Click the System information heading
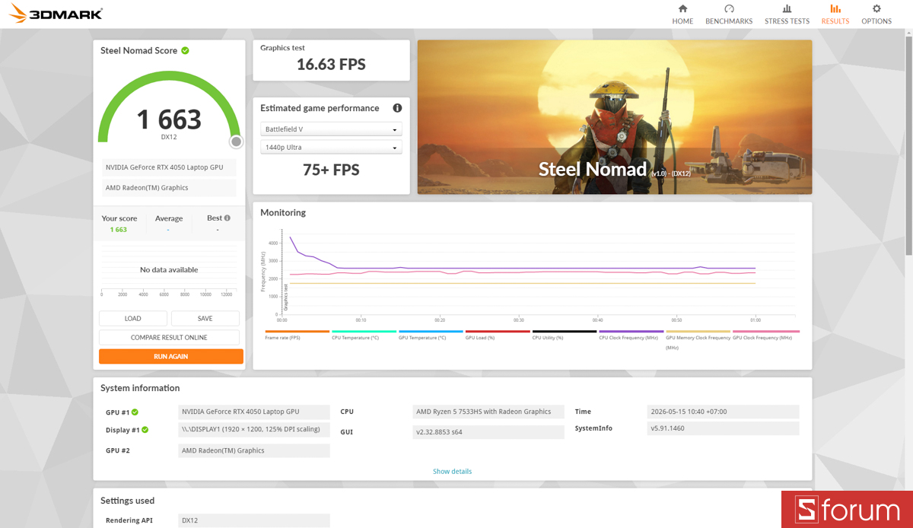 coord(140,388)
